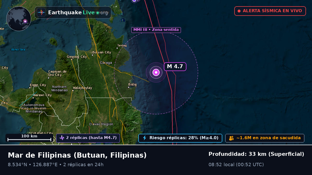Click the 08:52 local time text
The width and height of the screenshot is (312, 175).
(x=236, y=165)
